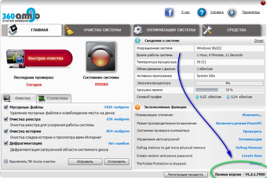The height and width of the screenshot is (178, 267).
Task: Click the Загрузка процессора 0% progress bar
Action: pyautogui.click(x=229, y=83)
